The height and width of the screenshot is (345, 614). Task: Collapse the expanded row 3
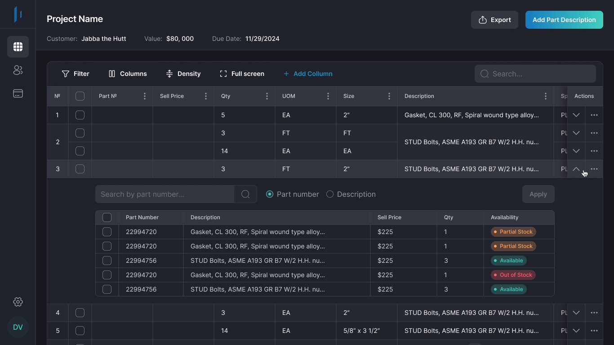coord(576,169)
